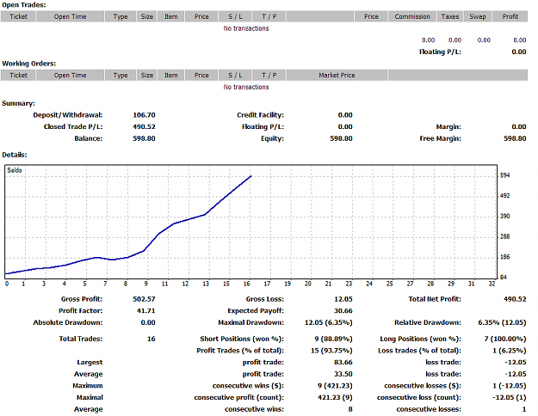This screenshot has height=416, width=538.
Task: Click the Taxes column header
Action: [450, 16]
